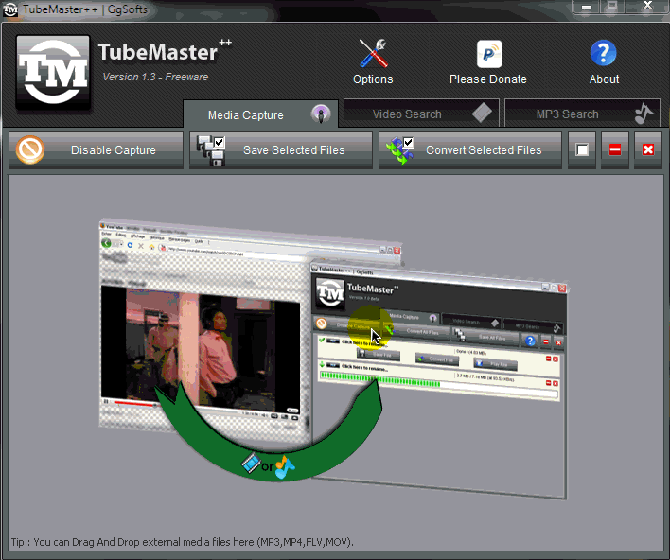The width and height of the screenshot is (670, 560).
Task: Click the red minus toolbar button
Action: tap(615, 149)
